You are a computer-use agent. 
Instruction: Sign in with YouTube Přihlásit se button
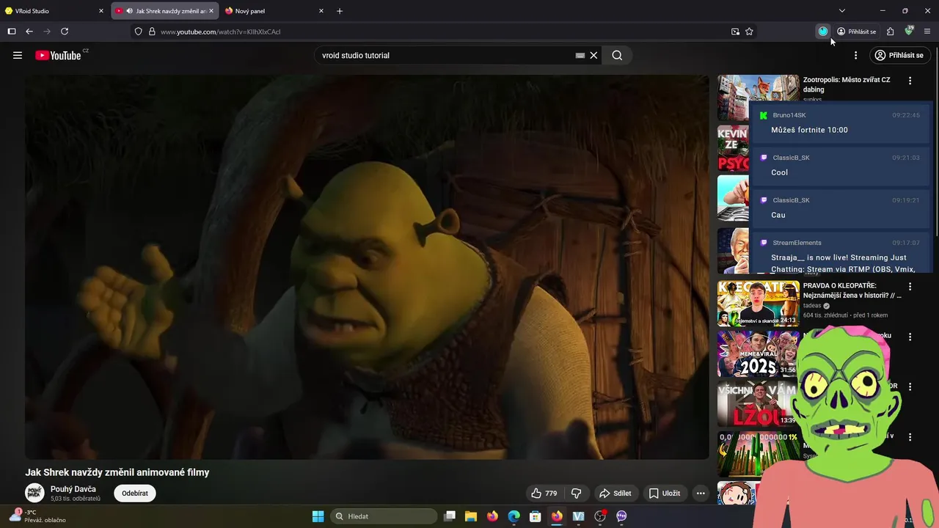pyautogui.click(x=900, y=55)
